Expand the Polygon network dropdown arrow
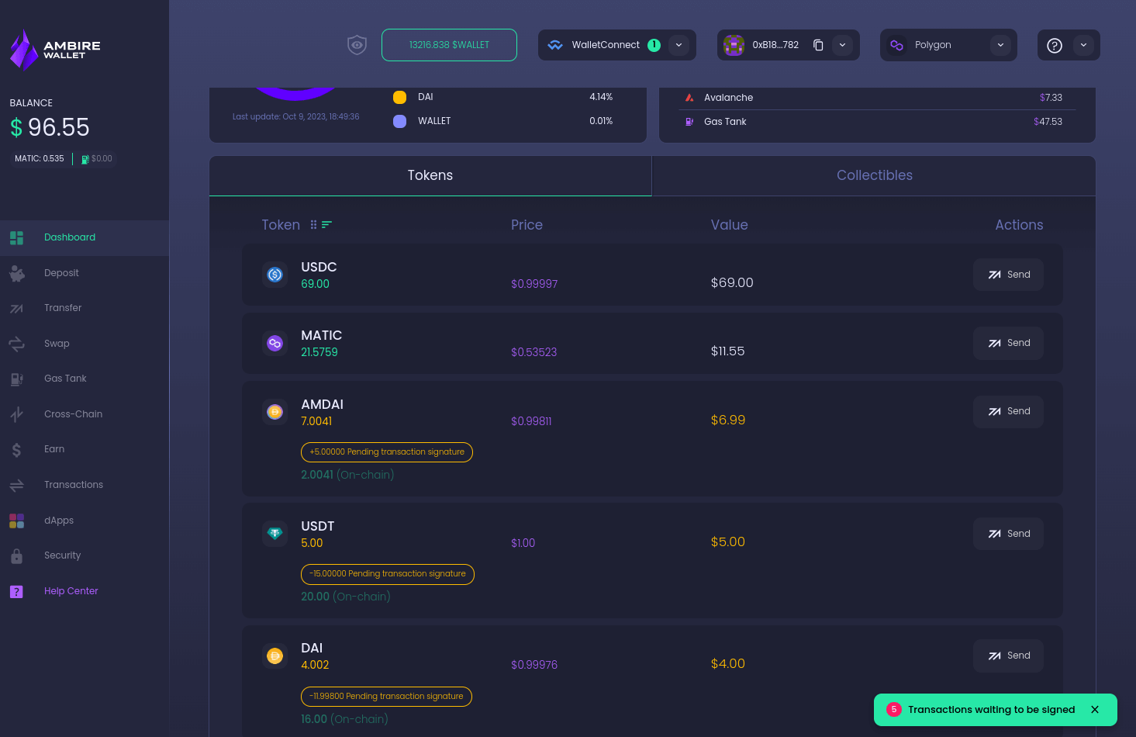The height and width of the screenshot is (737, 1136). 1000,45
